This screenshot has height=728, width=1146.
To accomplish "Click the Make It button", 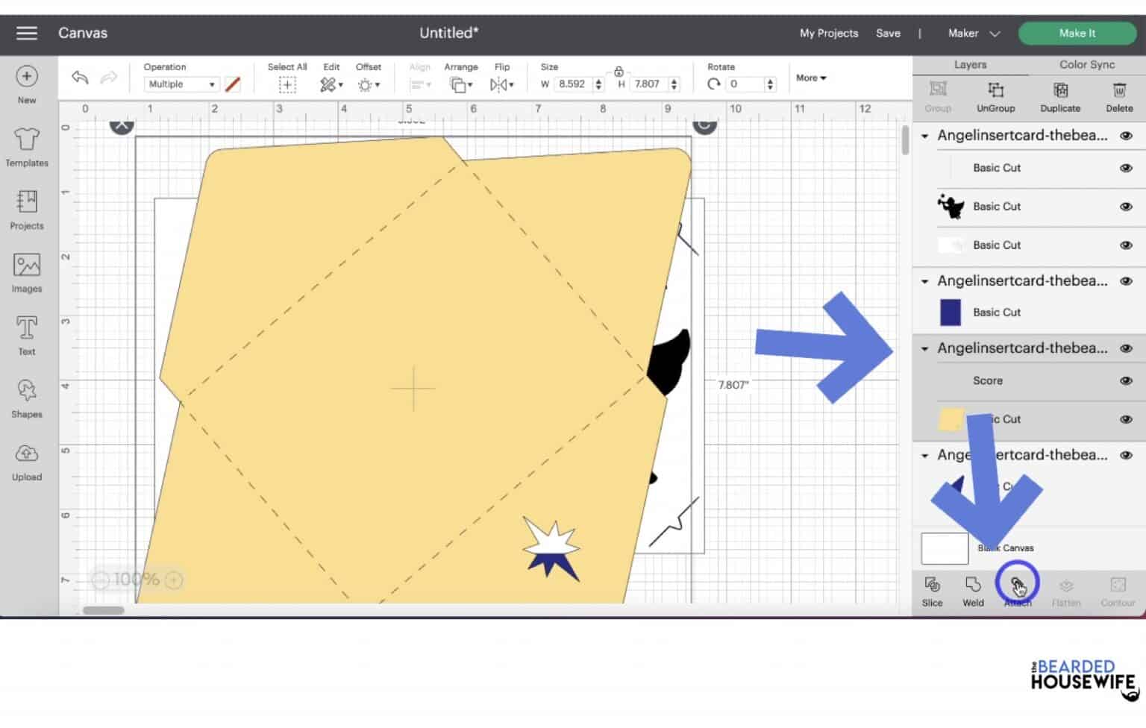I will [1077, 33].
